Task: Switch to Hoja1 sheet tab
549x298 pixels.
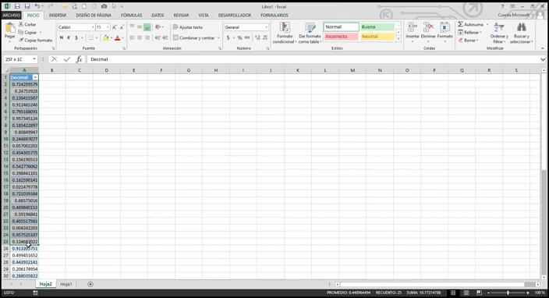Action: pyautogui.click(x=66, y=284)
